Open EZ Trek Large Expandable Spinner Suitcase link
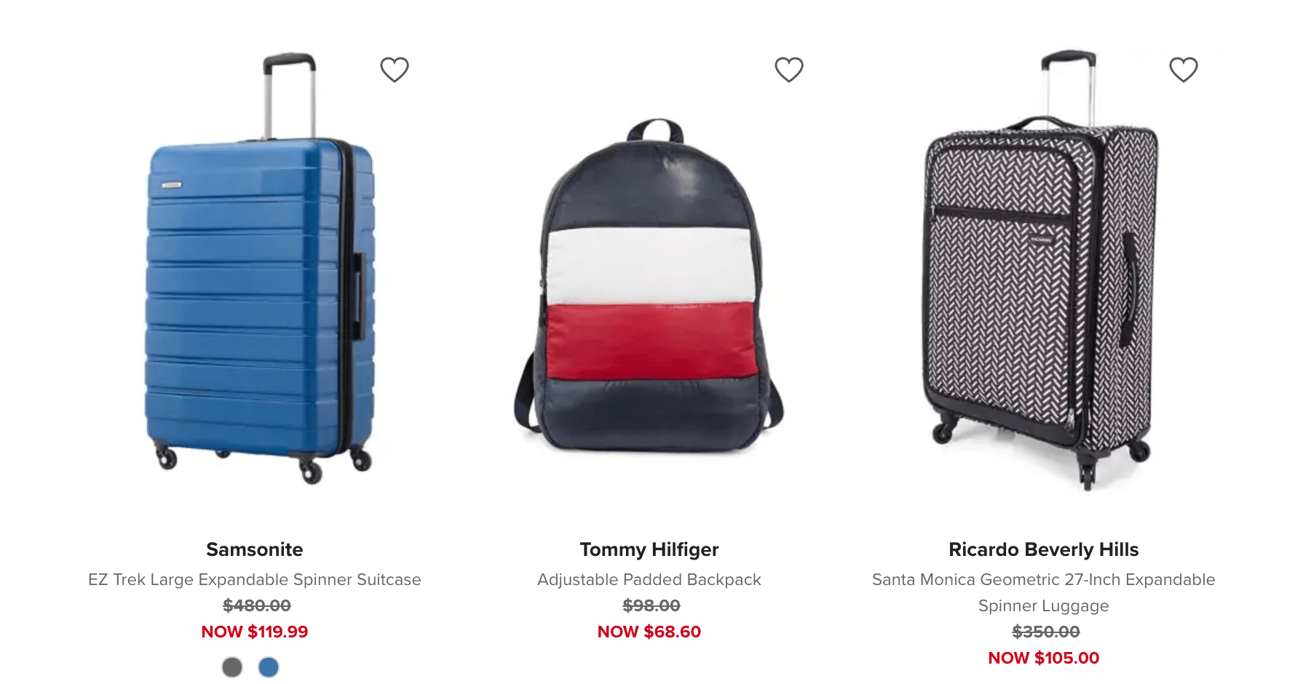The width and height of the screenshot is (1303, 684). point(255,579)
